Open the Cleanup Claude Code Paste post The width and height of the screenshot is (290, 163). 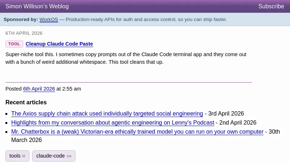(59, 44)
